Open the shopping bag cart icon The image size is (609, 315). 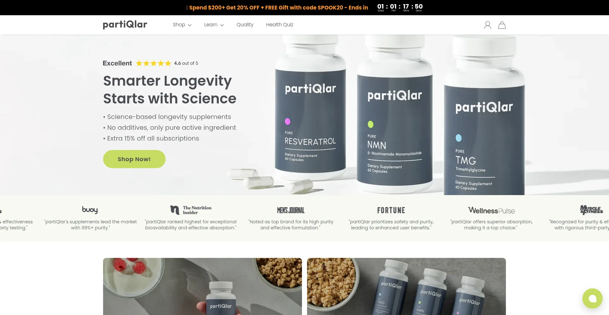pyautogui.click(x=502, y=25)
